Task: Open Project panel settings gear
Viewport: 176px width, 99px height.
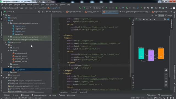Action: [x=47, y=12]
